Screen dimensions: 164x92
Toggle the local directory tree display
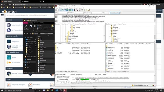tap(63, 10)
